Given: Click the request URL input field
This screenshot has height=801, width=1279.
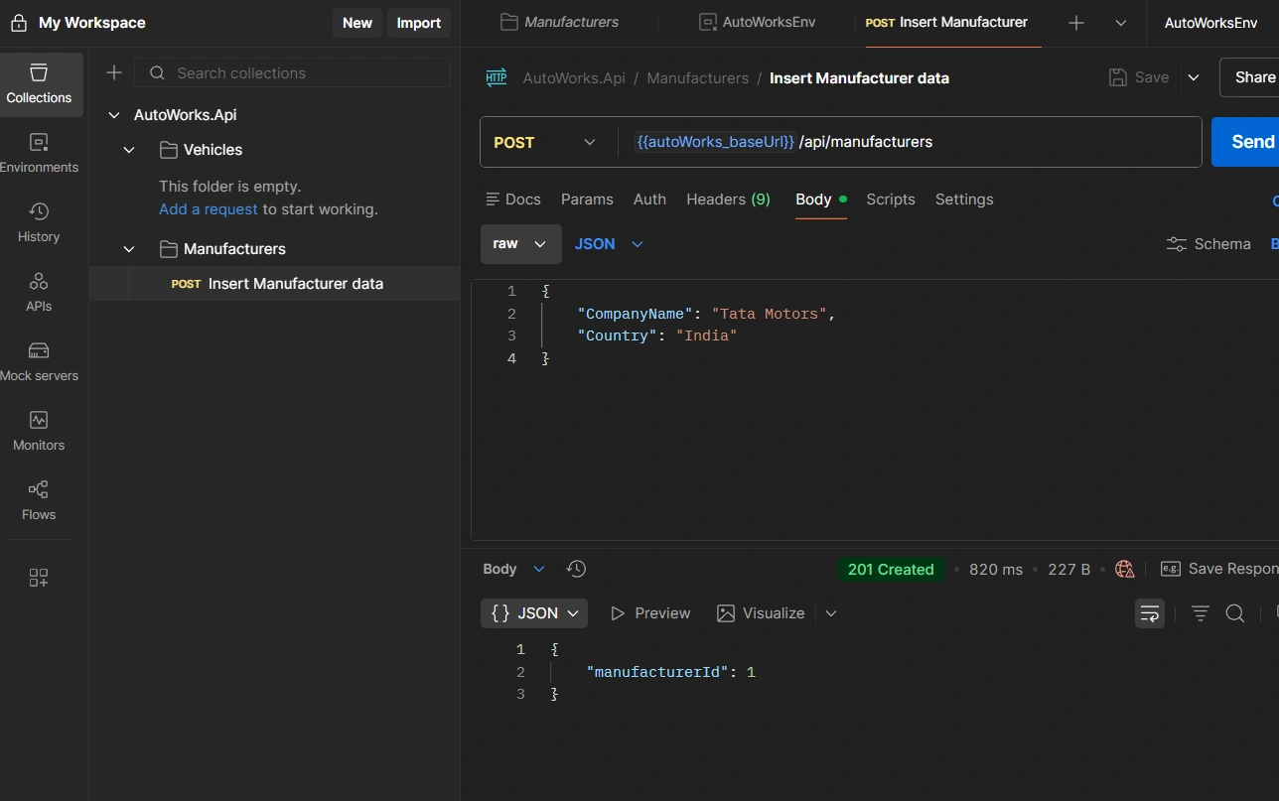Looking at the screenshot, I should pyautogui.click(x=909, y=142).
